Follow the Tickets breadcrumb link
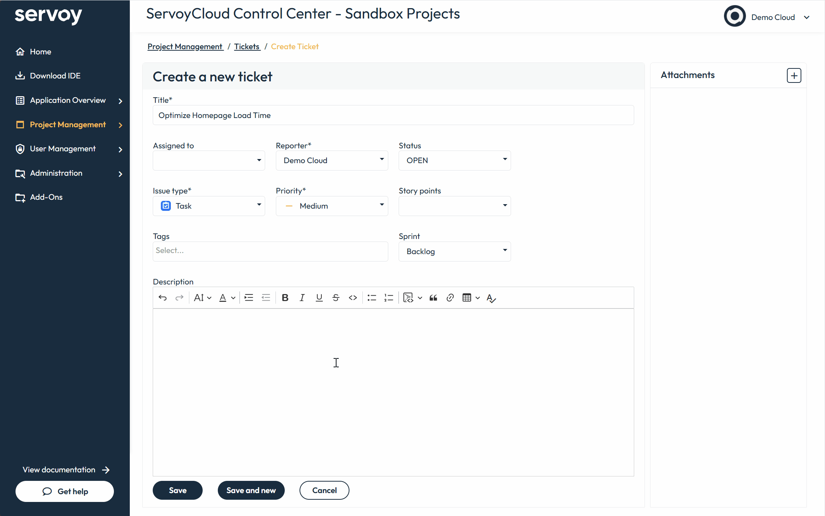Image resolution: width=825 pixels, height=516 pixels. (x=247, y=47)
